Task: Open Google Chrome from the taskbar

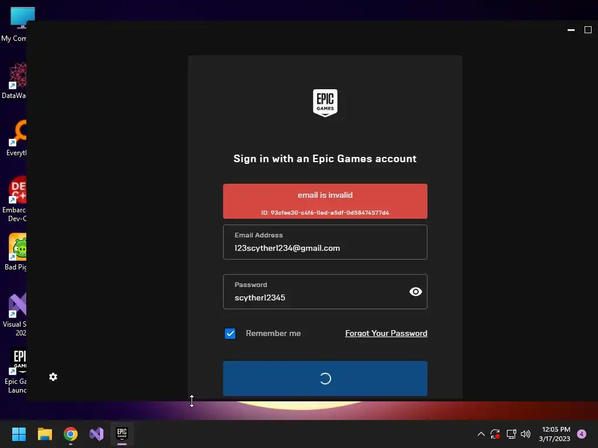Action: pyautogui.click(x=71, y=434)
